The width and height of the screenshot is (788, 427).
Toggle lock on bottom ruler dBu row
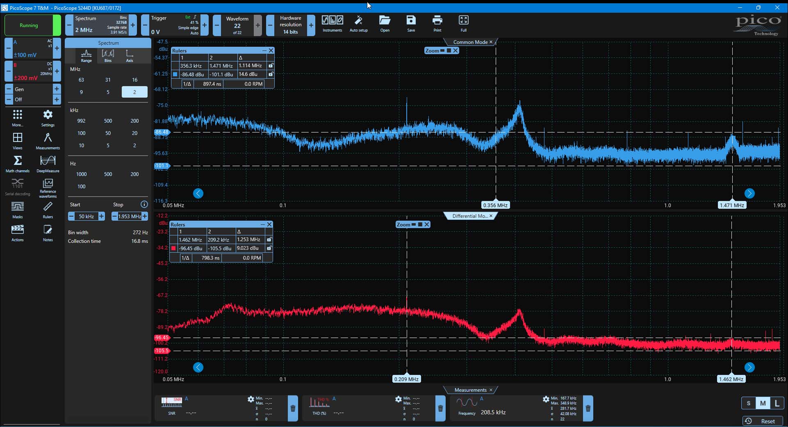pyautogui.click(x=269, y=248)
